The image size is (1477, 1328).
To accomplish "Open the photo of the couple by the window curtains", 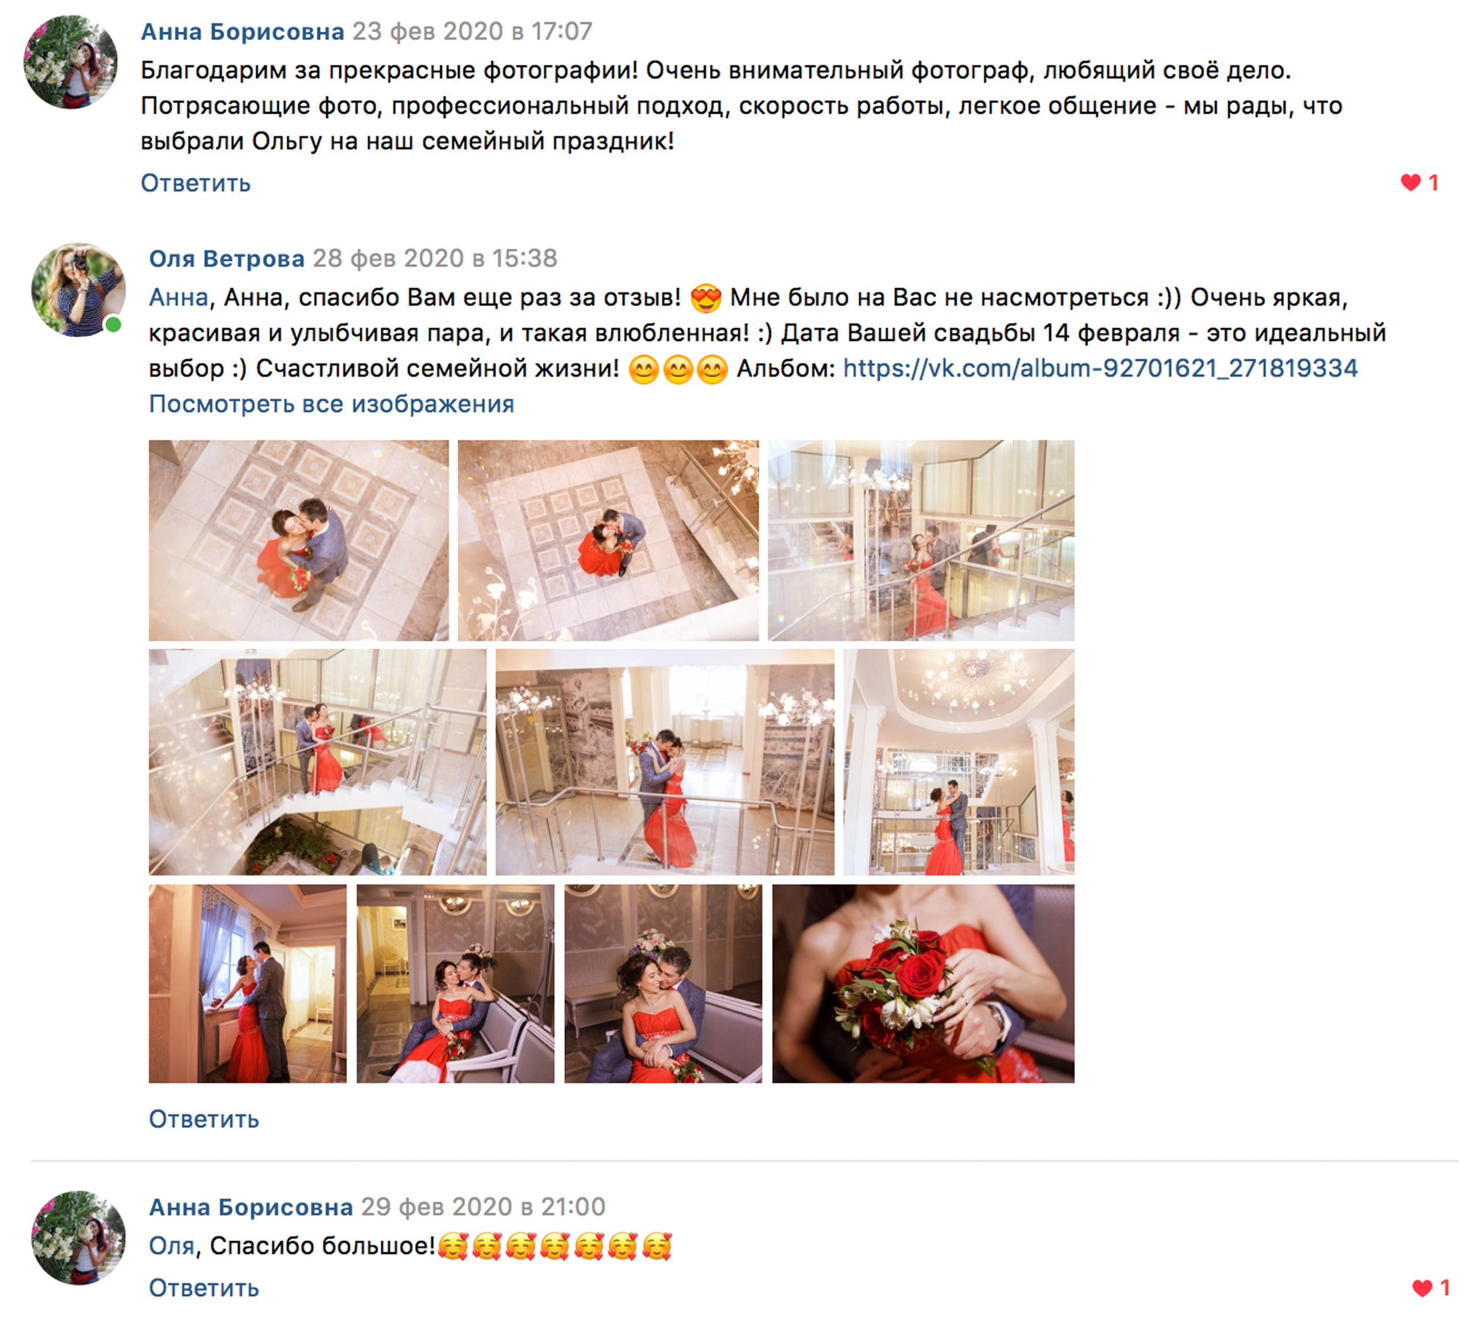I will pos(248,984).
